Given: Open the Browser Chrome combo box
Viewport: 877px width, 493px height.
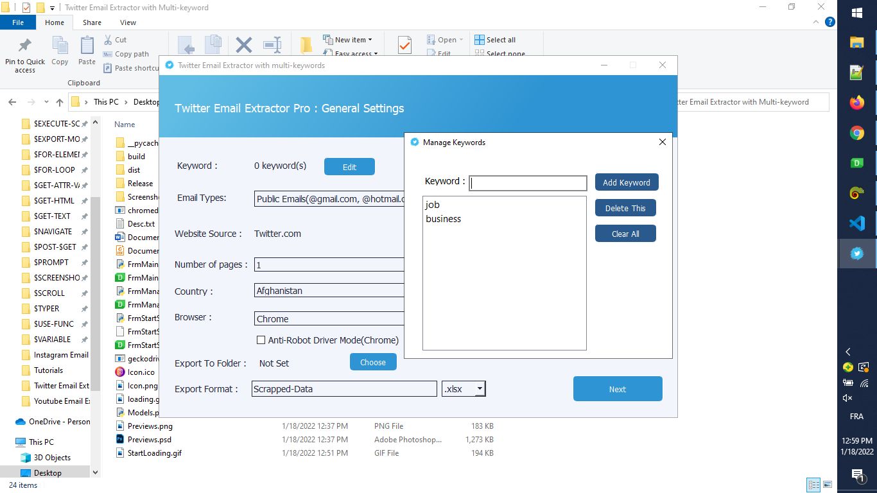Looking at the screenshot, I should [x=330, y=318].
